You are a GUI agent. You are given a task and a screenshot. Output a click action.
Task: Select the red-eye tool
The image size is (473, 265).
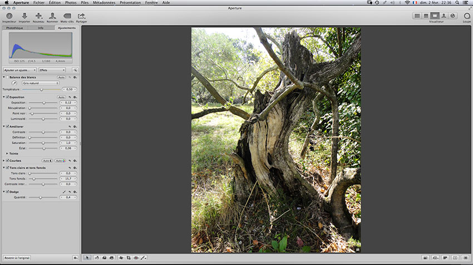(136, 258)
